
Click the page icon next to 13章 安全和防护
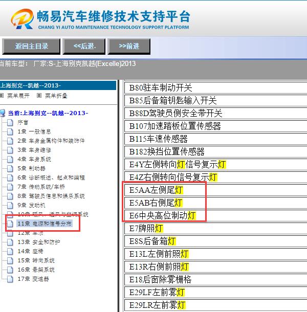coord(10,242)
